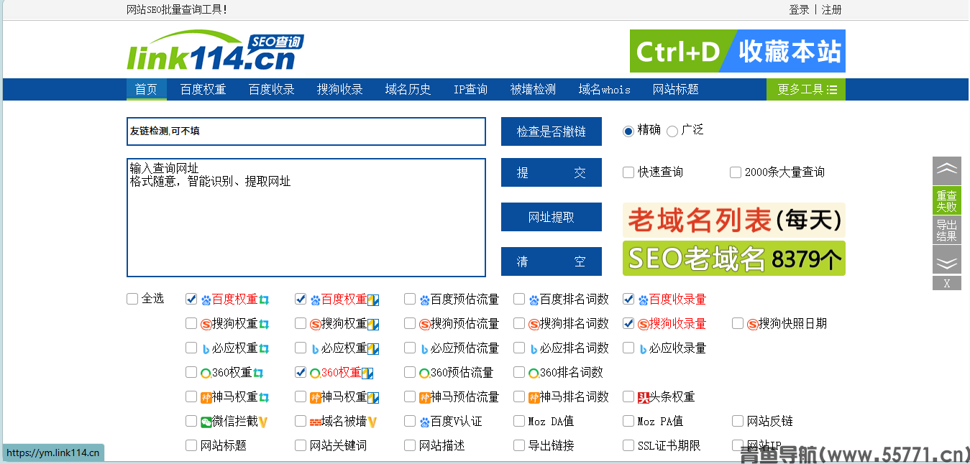Check the 头条权重 checkbox
This screenshot has width=970, height=464.
(x=628, y=396)
